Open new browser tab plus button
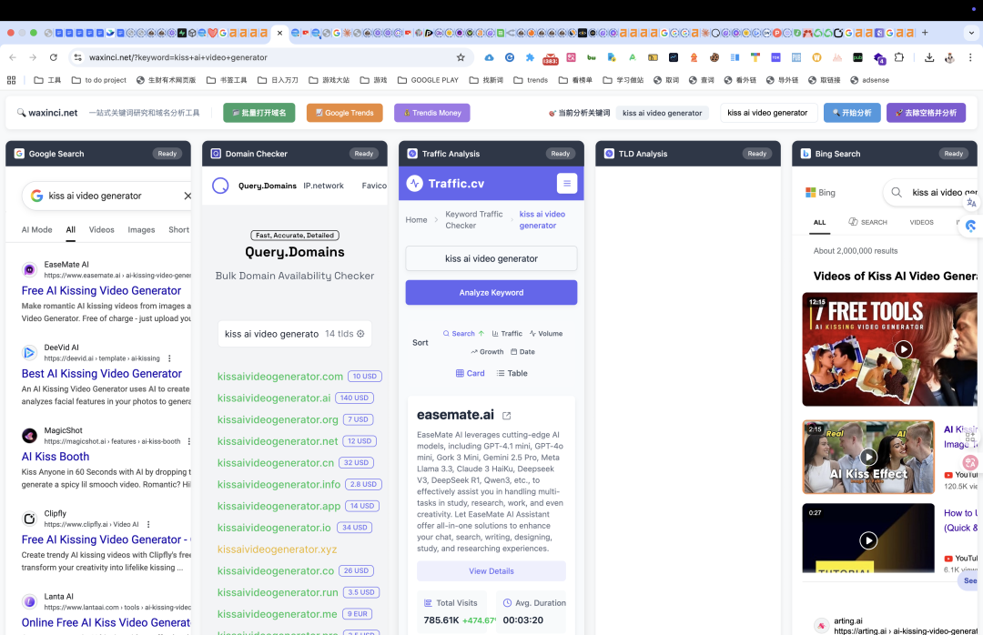 point(925,33)
